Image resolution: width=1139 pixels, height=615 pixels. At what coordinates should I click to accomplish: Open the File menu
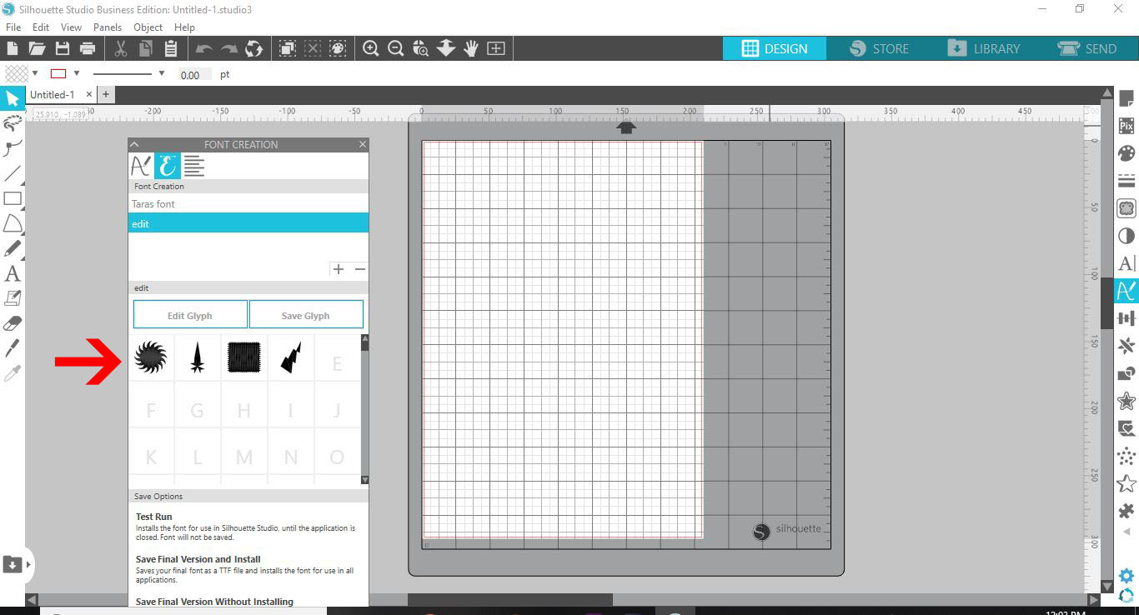(13, 27)
